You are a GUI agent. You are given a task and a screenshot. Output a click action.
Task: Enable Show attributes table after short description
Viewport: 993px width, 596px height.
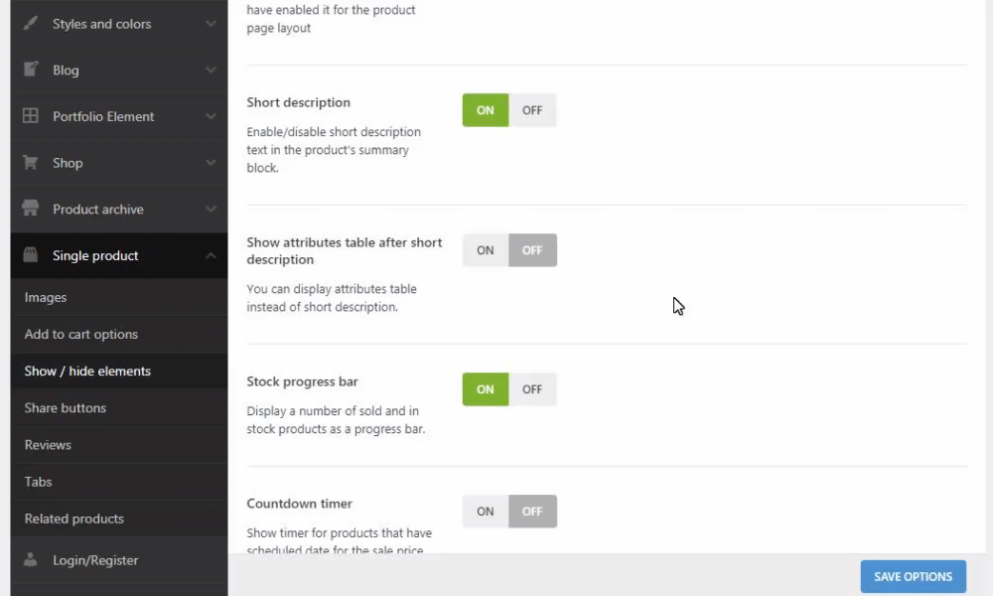click(486, 250)
